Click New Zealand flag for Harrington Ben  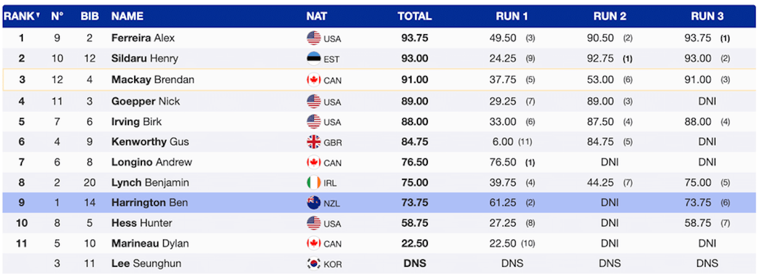pos(314,203)
